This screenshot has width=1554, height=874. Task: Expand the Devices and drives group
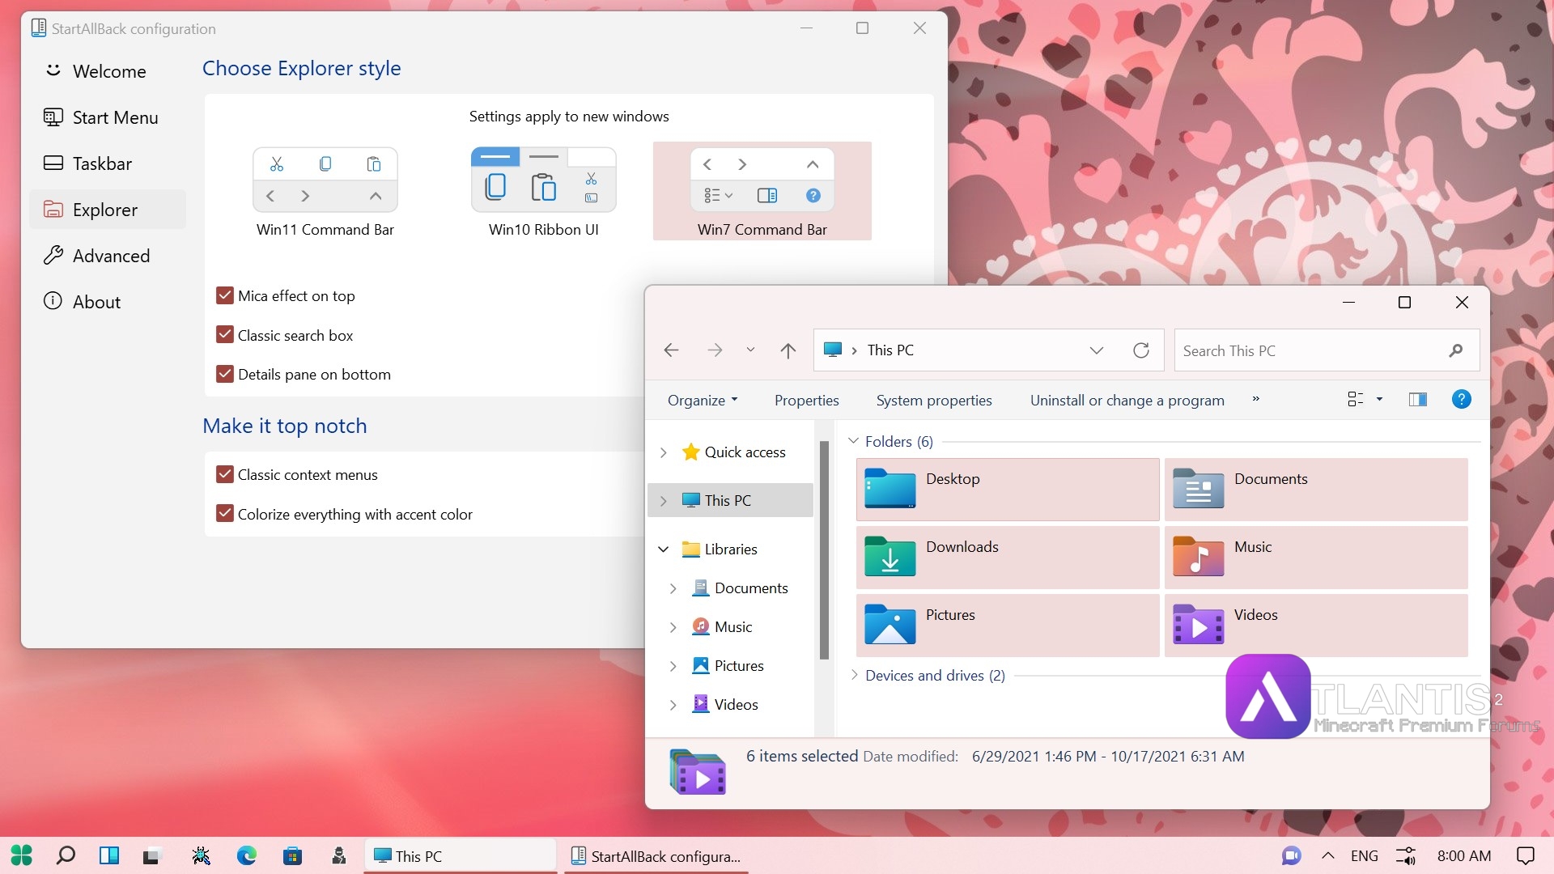853,675
